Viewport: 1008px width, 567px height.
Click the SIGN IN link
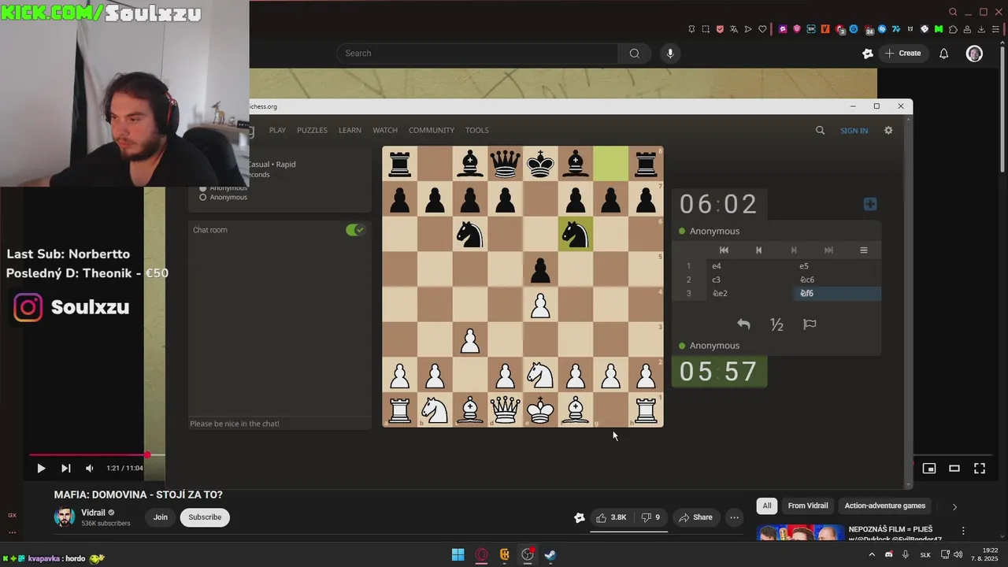(x=854, y=131)
